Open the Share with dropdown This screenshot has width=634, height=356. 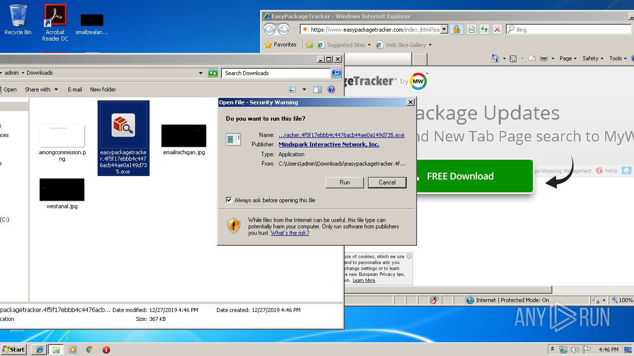click(42, 89)
